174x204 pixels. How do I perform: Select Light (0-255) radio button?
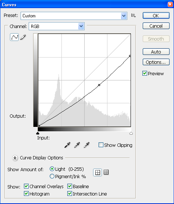point(52,169)
